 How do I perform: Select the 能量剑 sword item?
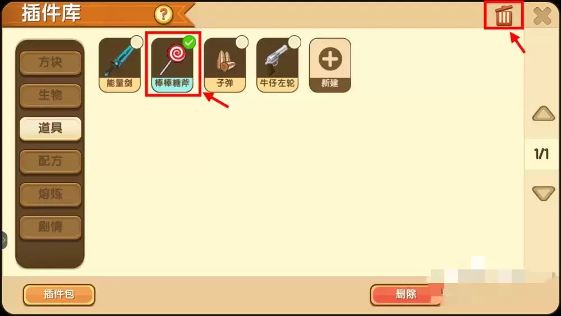tap(119, 66)
